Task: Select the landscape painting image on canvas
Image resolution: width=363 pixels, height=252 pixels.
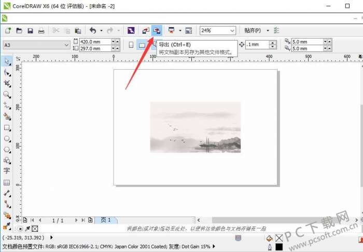Action: 196,127
